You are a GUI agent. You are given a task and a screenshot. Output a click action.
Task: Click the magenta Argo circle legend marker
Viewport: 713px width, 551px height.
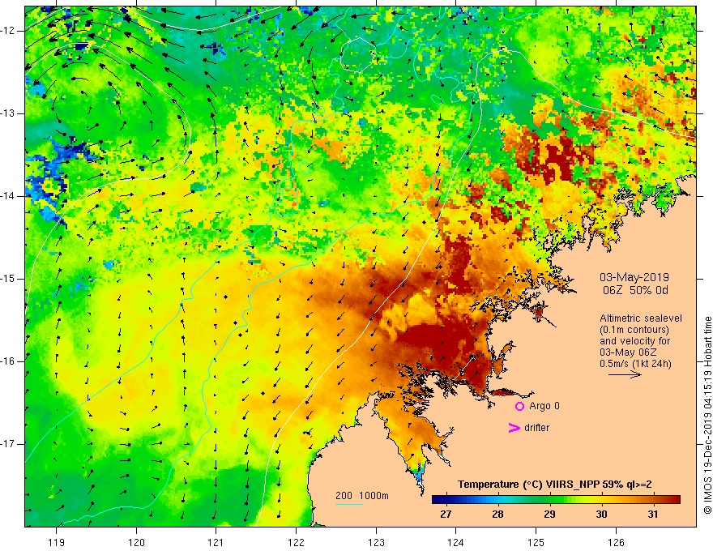pyautogui.click(x=519, y=406)
